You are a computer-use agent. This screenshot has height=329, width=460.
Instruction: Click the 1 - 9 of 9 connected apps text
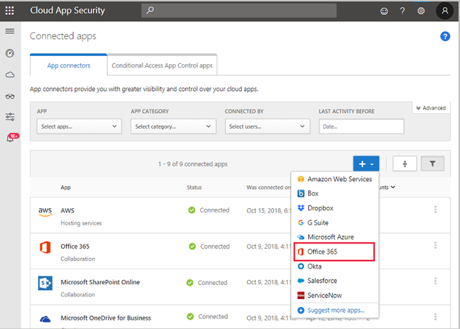[x=193, y=164]
